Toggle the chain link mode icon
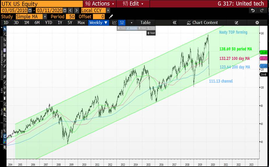269x167 pixels. pyautogui.click(x=5, y=126)
